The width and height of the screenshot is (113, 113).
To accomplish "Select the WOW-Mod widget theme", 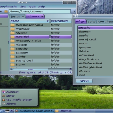I will click(x=95, y=55).
